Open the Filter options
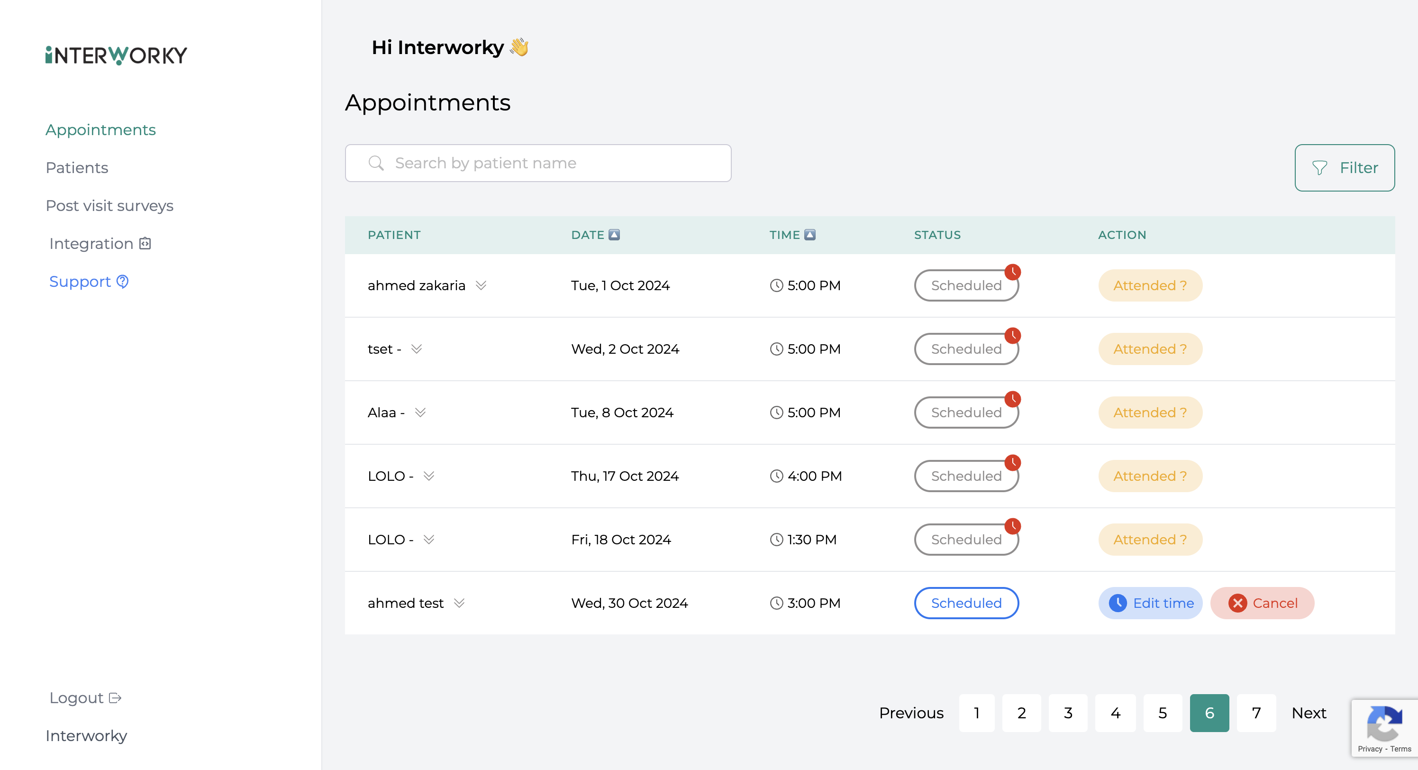The image size is (1418, 770). click(x=1344, y=167)
